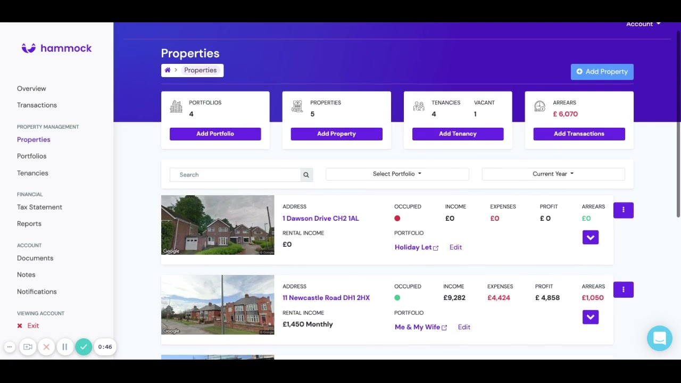Image resolution: width=681 pixels, height=383 pixels.
Task: Go to Transactions in the sidebar
Action: point(37,105)
